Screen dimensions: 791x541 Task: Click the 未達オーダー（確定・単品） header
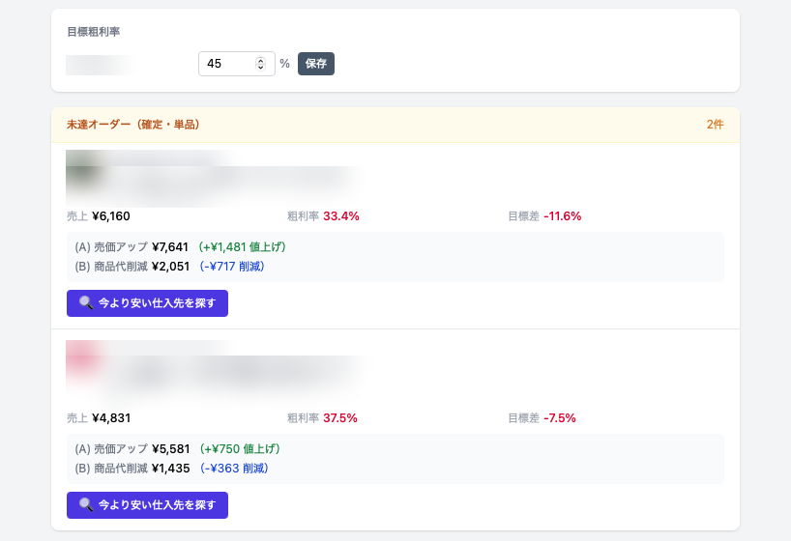(x=133, y=125)
